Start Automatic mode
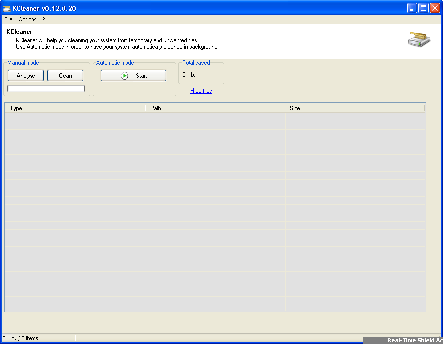The width and height of the screenshot is (443, 344). click(133, 76)
